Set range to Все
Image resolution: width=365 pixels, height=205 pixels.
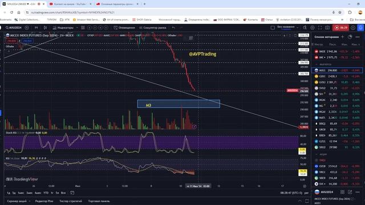coord(63,193)
